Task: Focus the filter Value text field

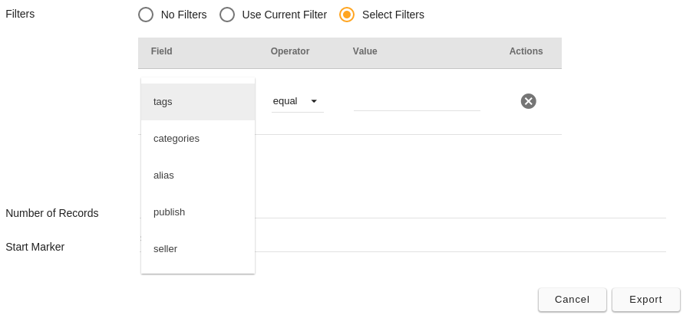Action: (417, 102)
